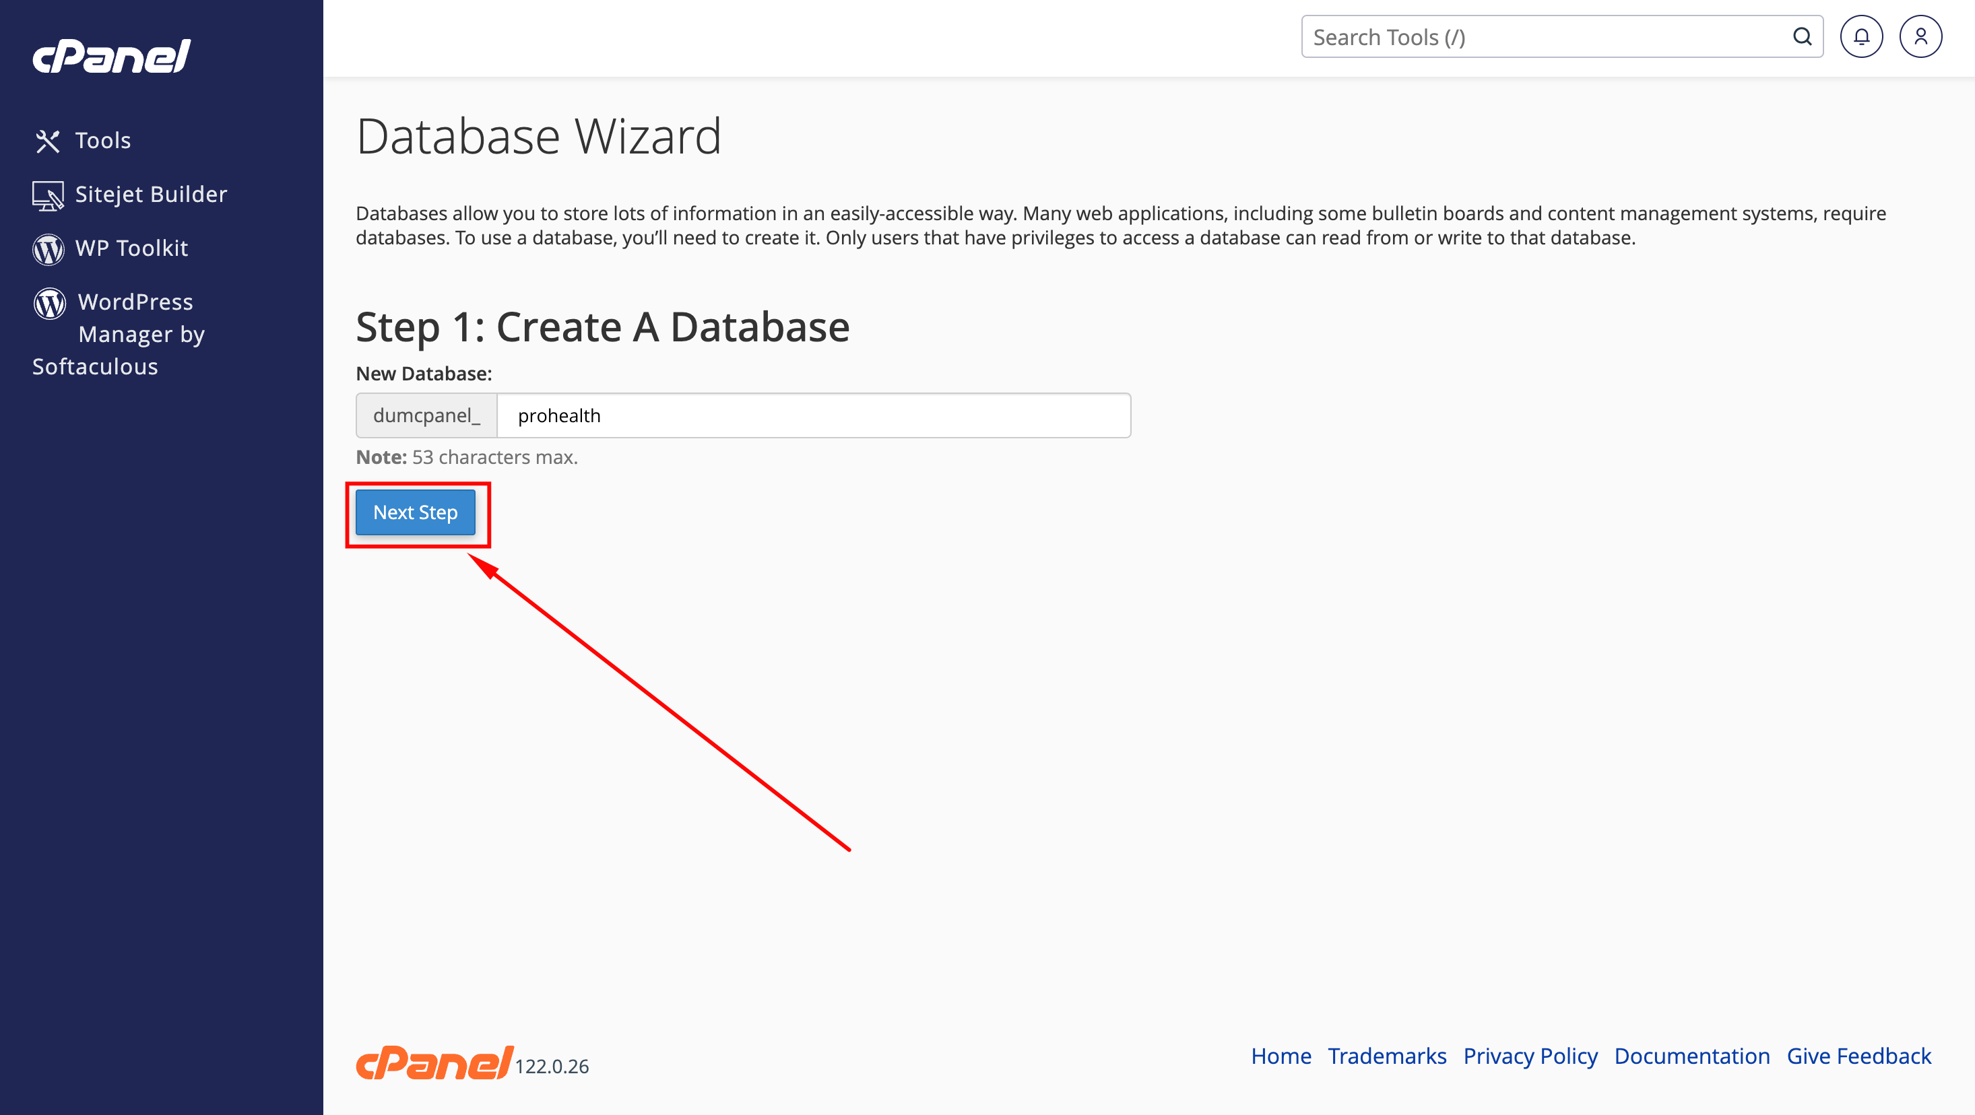Screen dimensions: 1975x1115
Task: Open WordPress Manager by Softaculous entry
Action: click(119, 334)
